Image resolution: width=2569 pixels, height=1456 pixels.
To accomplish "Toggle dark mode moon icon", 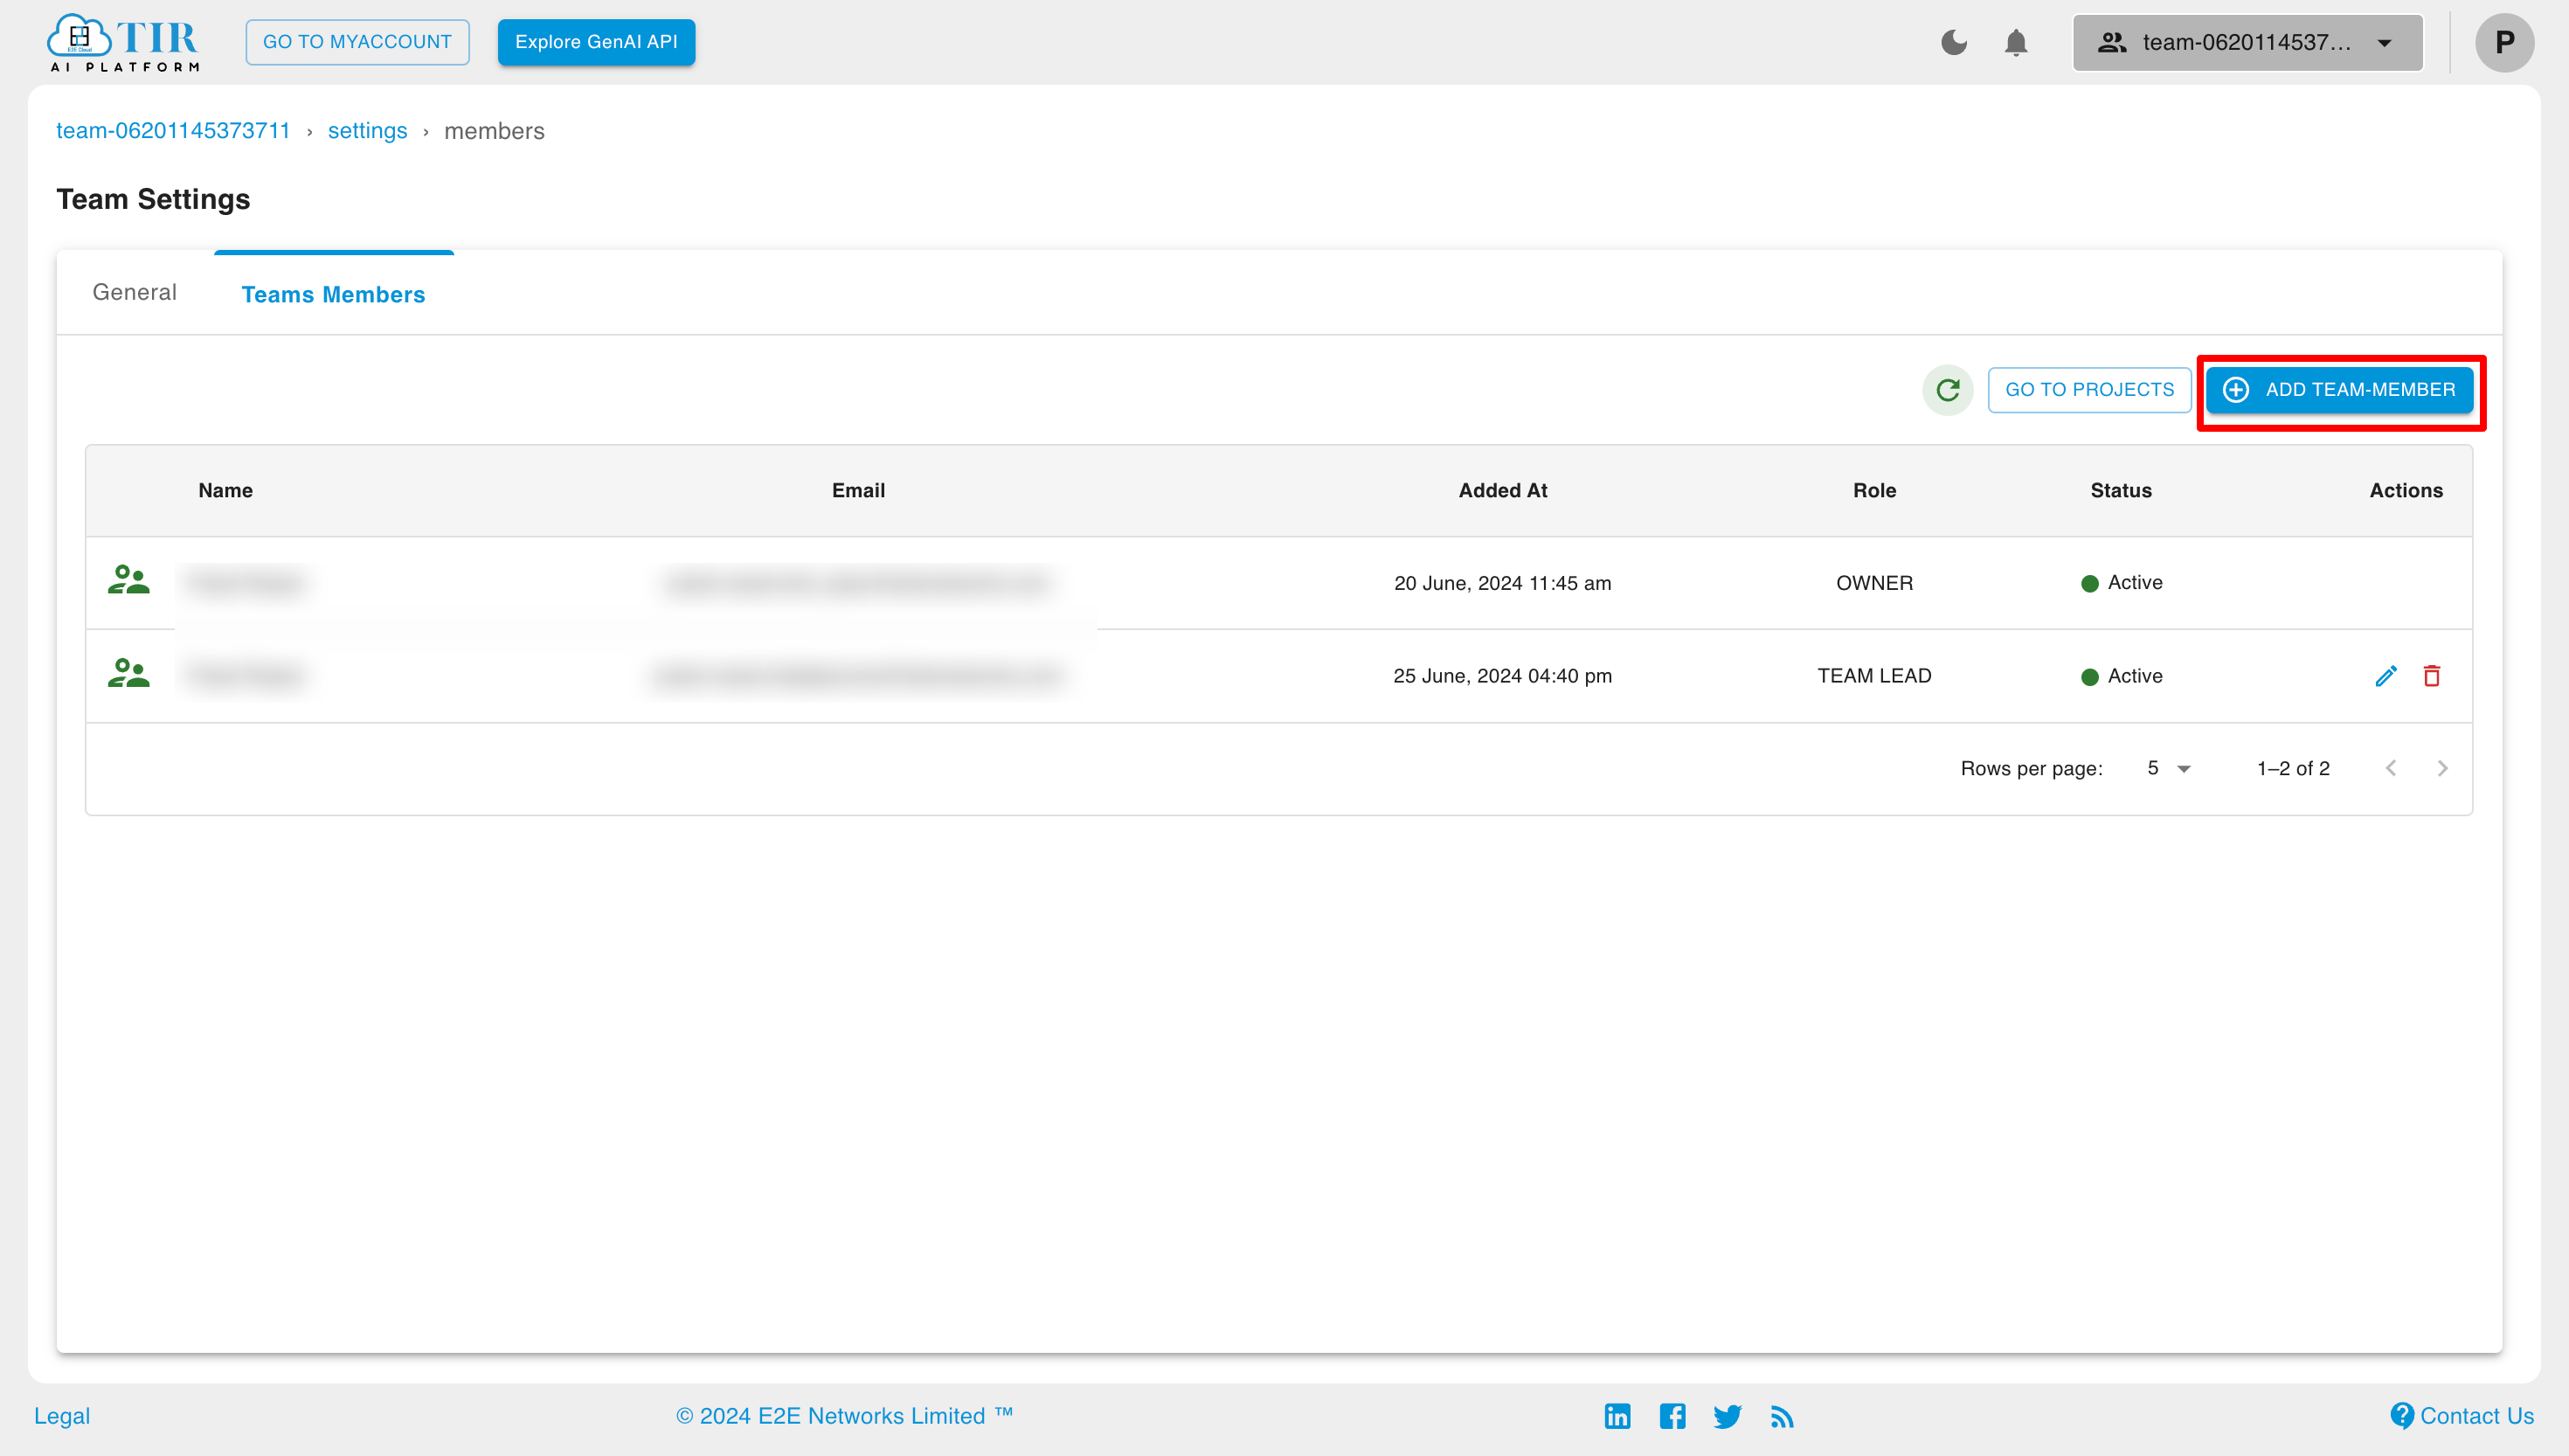I will (1953, 42).
